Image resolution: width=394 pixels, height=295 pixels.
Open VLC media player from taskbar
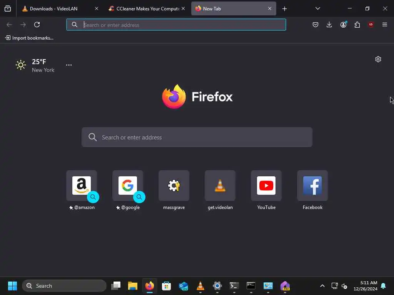(x=200, y=286)
